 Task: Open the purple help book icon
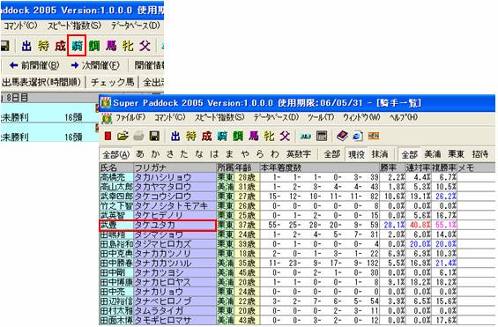pos(342,137)
